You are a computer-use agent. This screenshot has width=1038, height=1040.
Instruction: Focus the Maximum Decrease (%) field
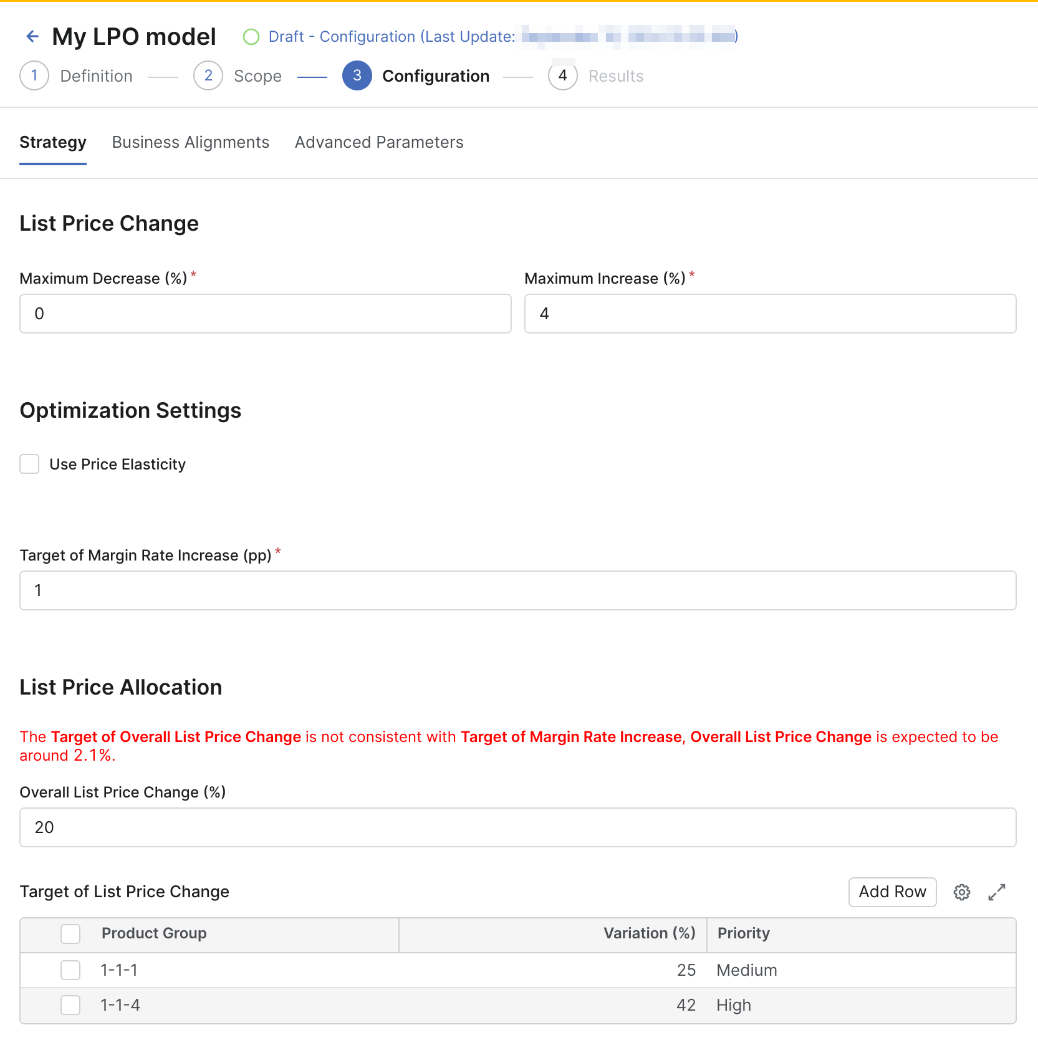tap(265, 314)
